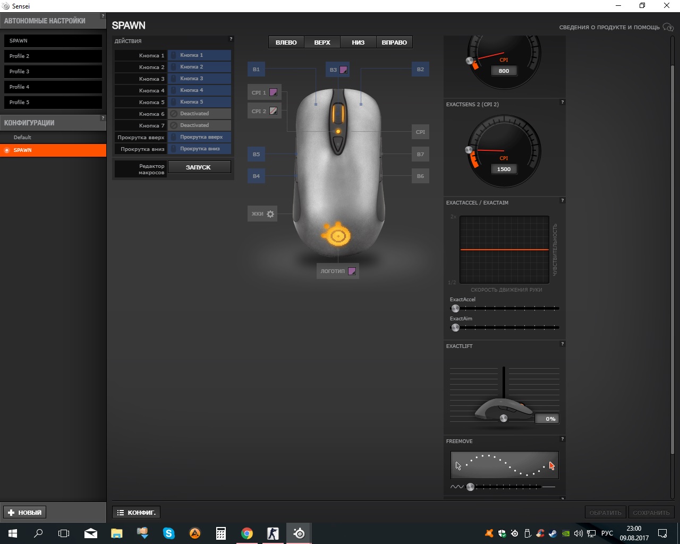Click the НОВЫЙ button to add configuration

pos(25,513)
